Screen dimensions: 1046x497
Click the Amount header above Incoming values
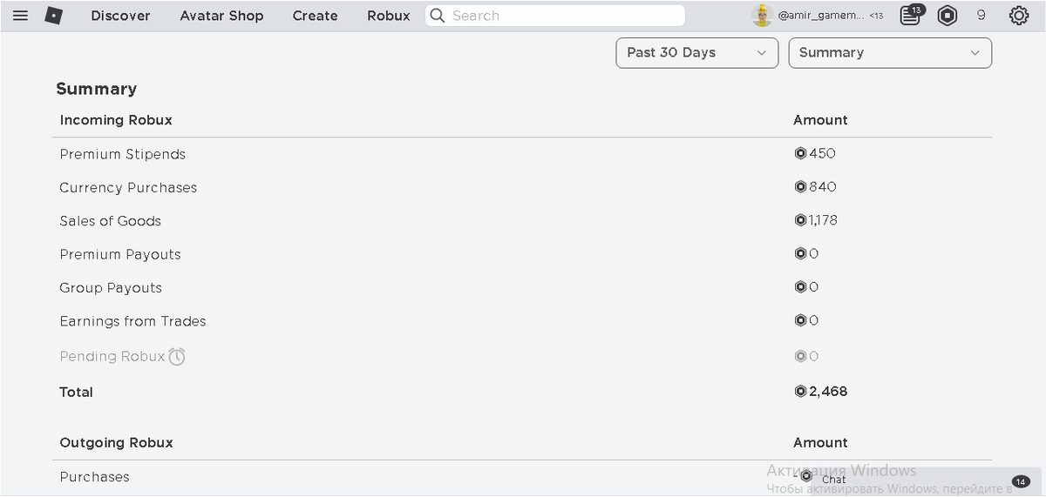point(820,120)
